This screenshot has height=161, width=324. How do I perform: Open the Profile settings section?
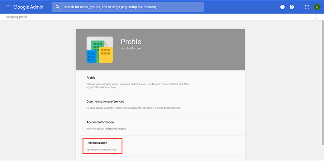coord(160,82)
